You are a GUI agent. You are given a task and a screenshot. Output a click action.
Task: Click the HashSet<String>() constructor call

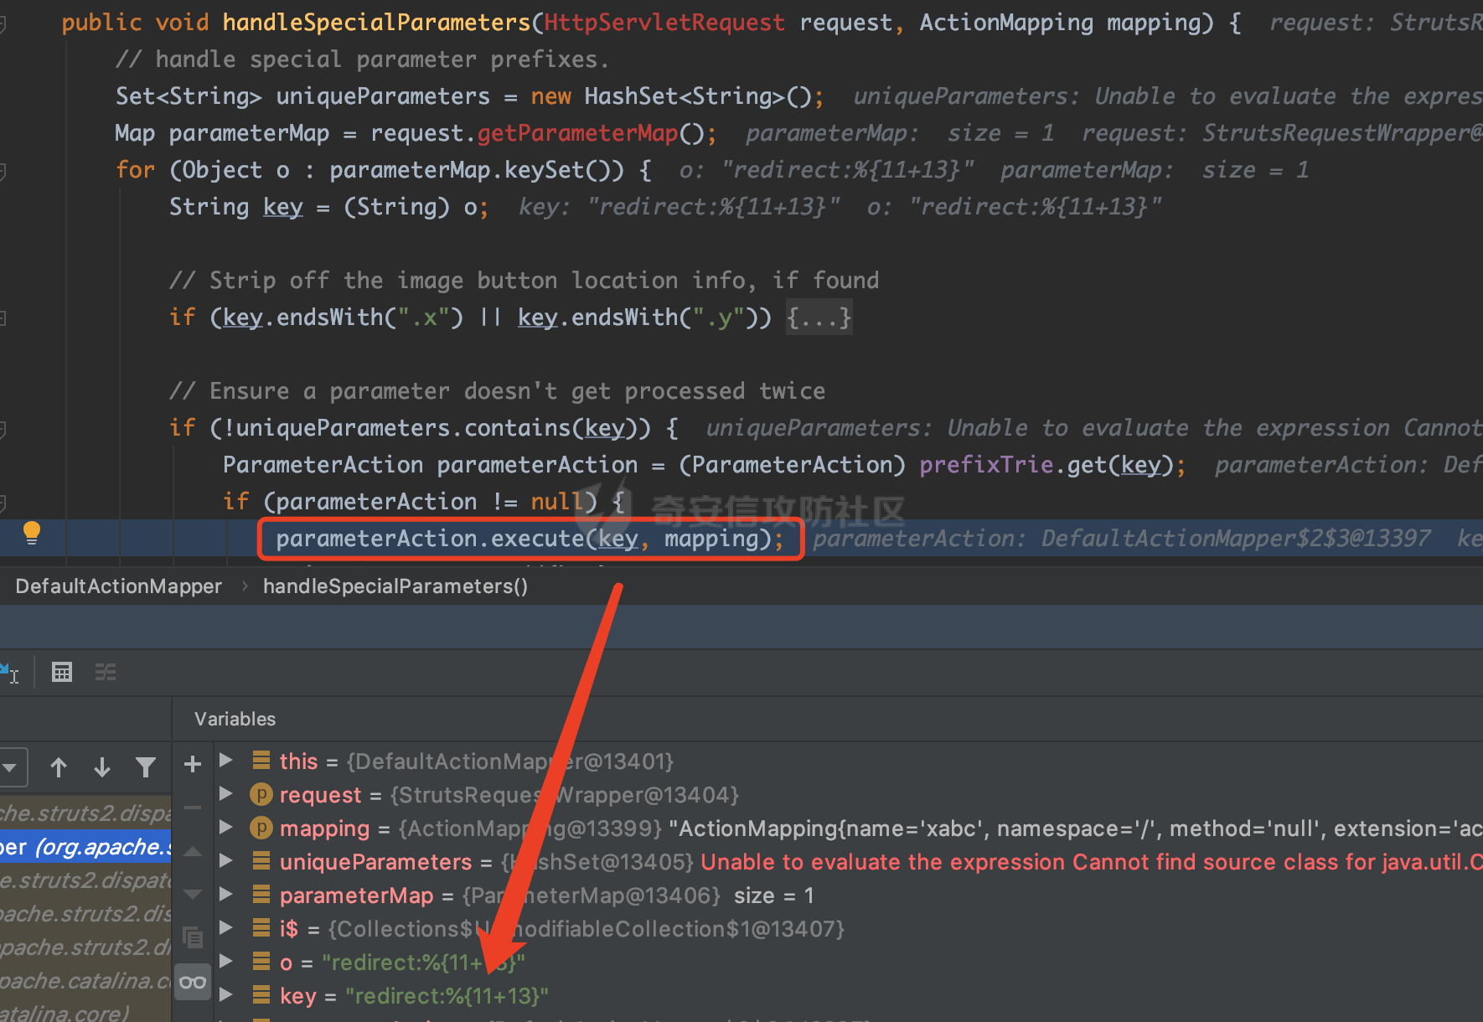pos(697,96)
